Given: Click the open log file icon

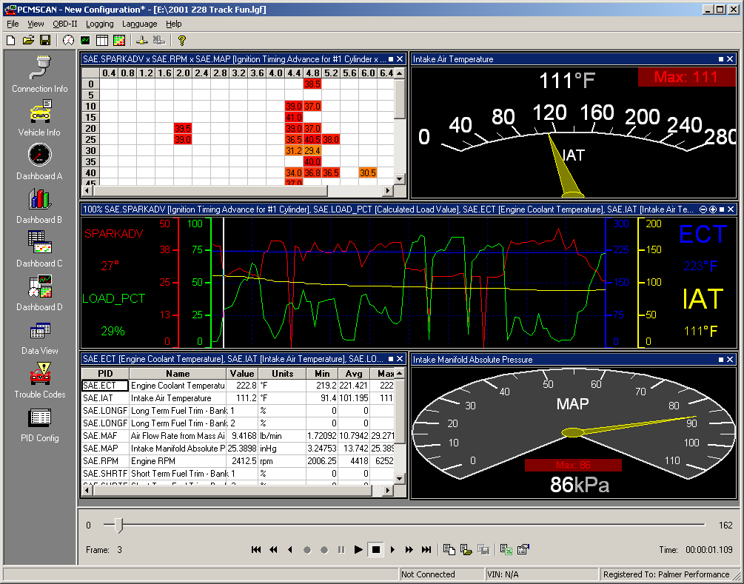Looking at the screenshot, I should (466, 549).
